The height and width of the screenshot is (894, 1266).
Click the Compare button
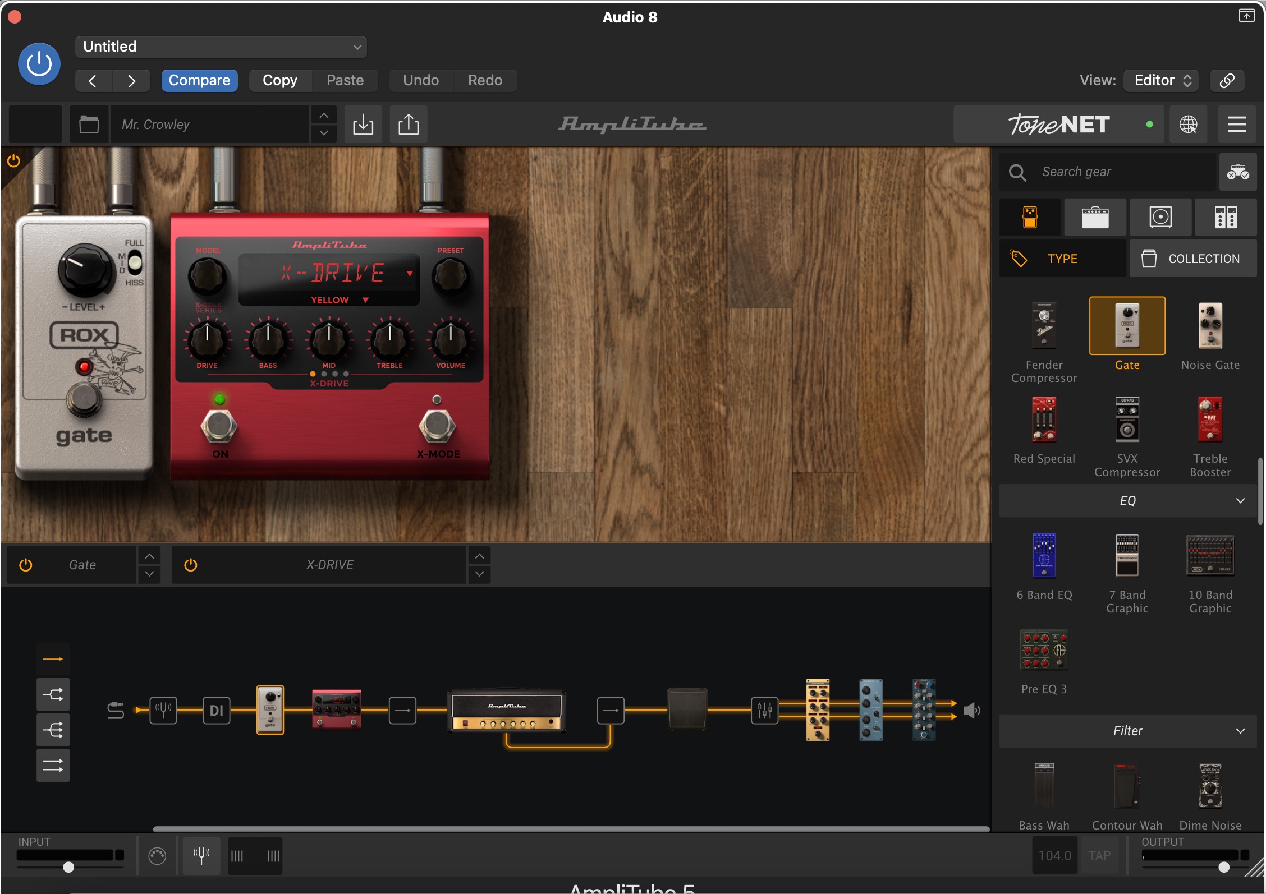tap(199, 81)
